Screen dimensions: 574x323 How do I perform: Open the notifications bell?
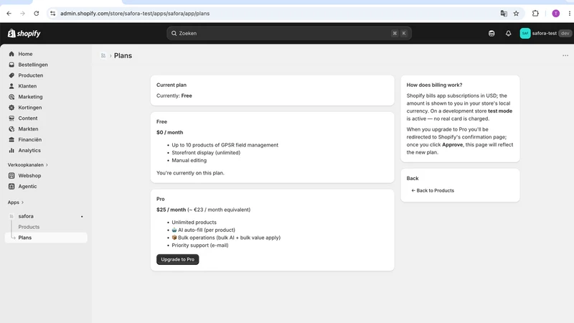point(508,33)
